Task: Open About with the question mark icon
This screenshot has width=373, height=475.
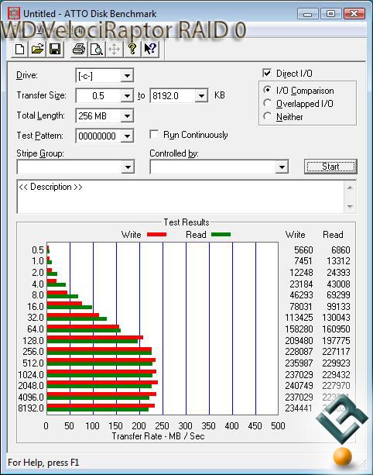Action: coord(132,49)
